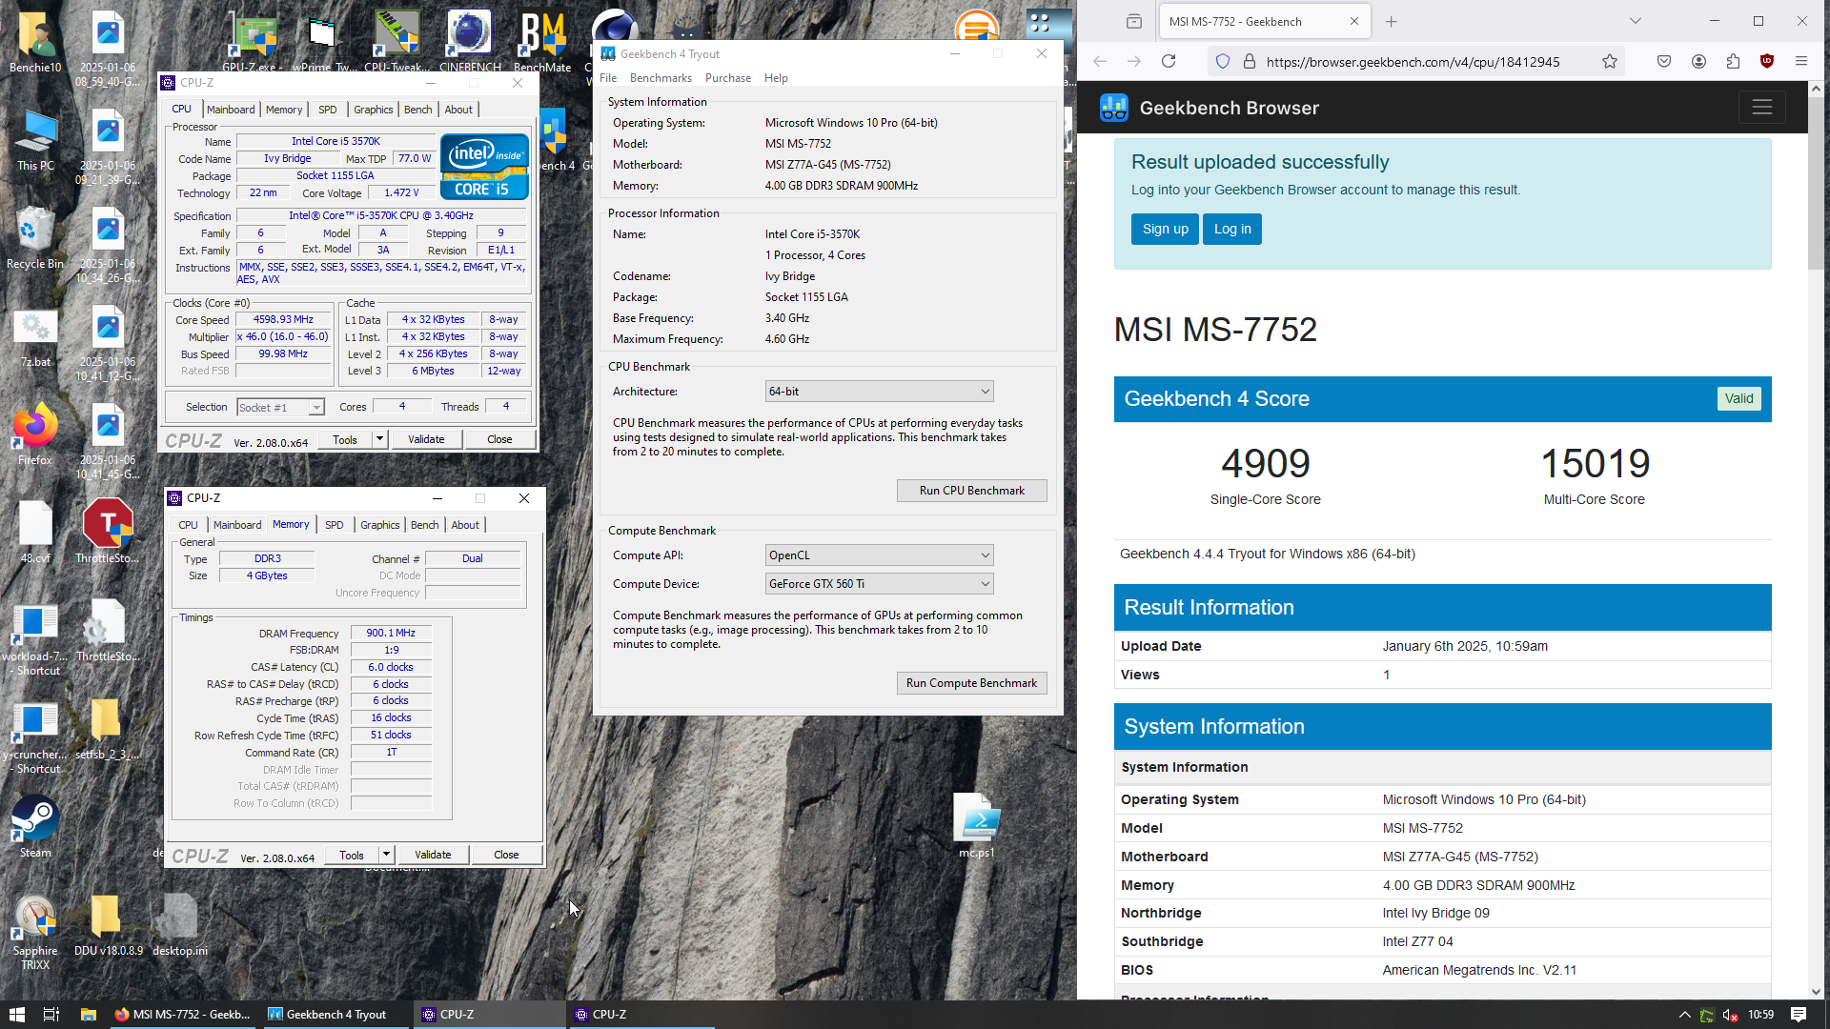Open Sapphire TRIXX desktop shortcut
The height and width of the screenshot is (1029, 1830).
[x=35, y=932]
